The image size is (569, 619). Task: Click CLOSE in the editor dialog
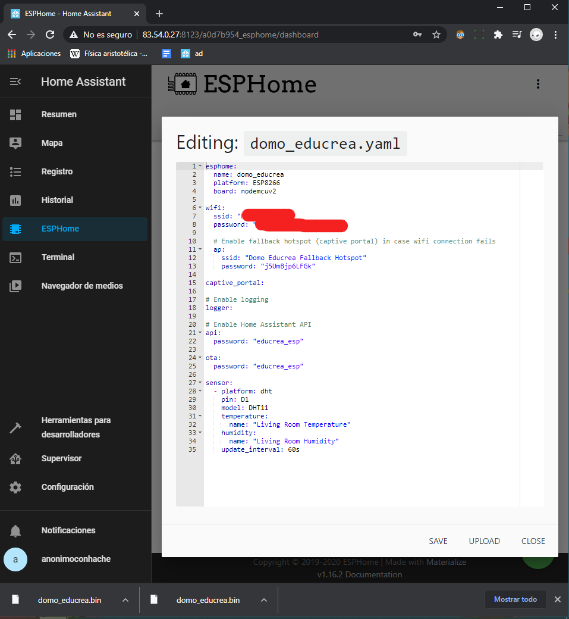[x=533, y=541]
